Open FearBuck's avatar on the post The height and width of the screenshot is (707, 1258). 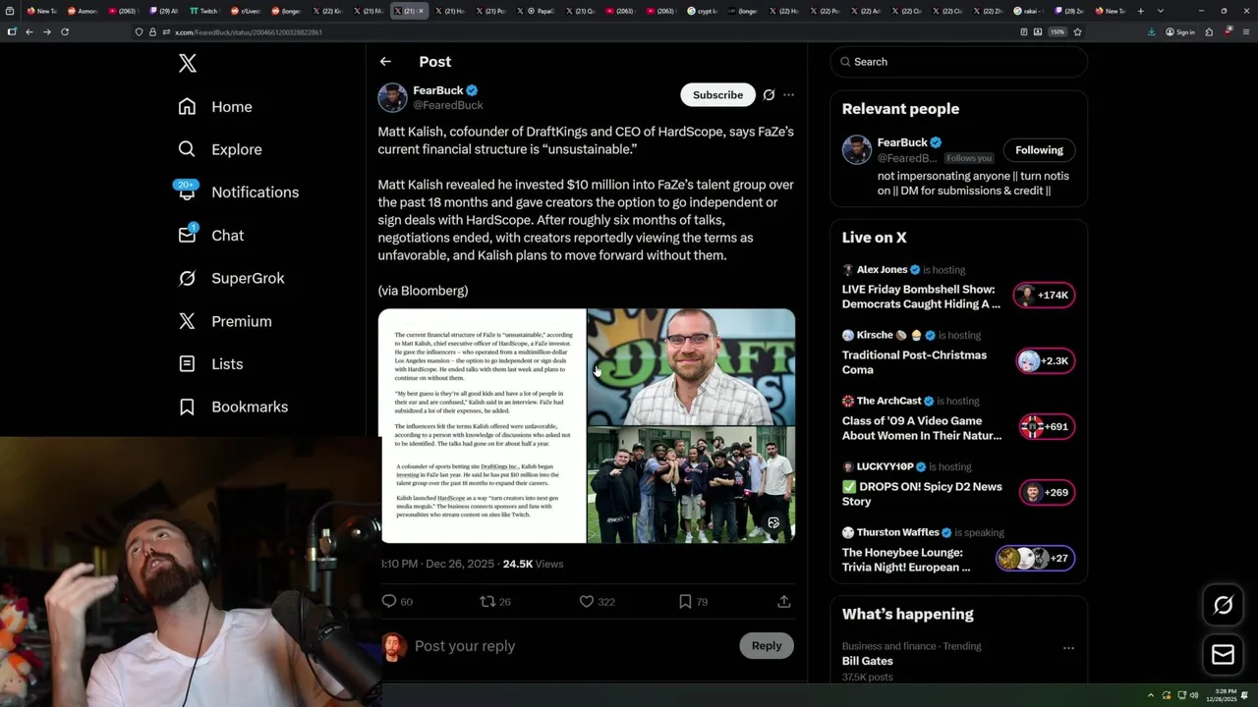393,97
